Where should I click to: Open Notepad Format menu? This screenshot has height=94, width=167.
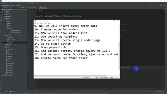pos(41,23)
